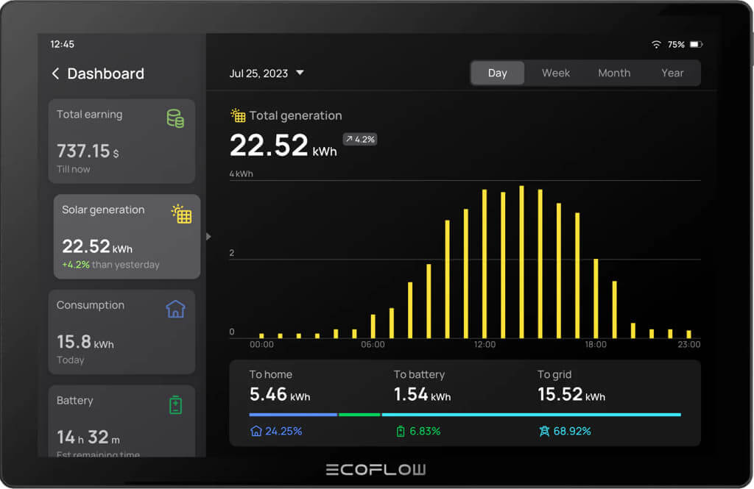The width and height of the screenshot is (754, 489).
Task: Click the coins icon on Total earning
Action: 175,118
